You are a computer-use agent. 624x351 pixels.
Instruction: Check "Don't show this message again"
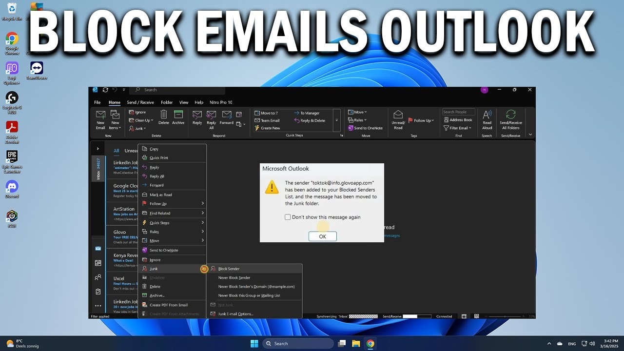click(x=288, y=217)
